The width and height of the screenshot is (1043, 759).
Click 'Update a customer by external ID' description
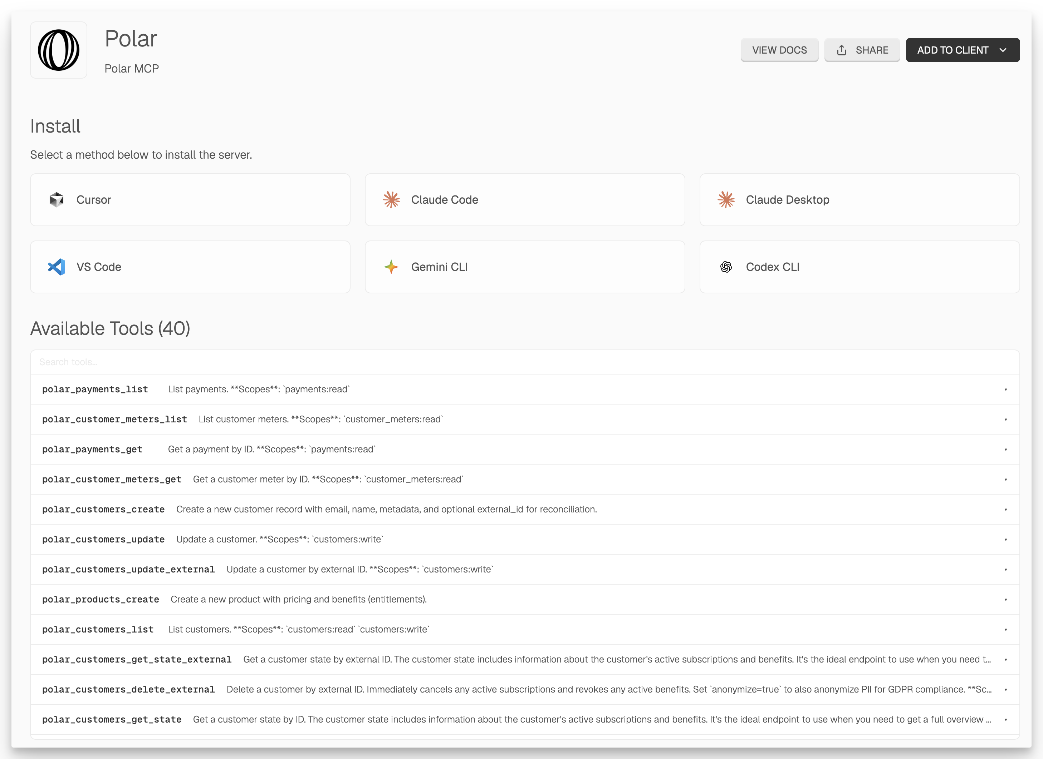pyautogui.click(x=359, y=569)
